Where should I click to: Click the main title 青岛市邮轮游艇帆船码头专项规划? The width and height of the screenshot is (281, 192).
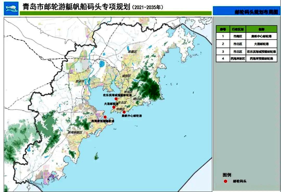(74, 7)
